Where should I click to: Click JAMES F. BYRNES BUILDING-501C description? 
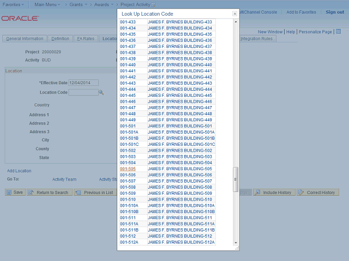point(182,144)
